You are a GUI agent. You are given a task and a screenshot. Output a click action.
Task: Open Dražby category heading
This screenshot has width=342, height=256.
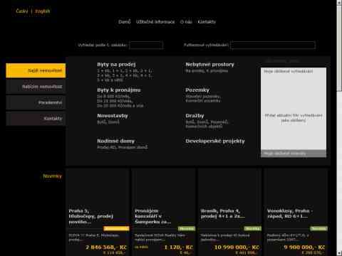click(x=195, y=116)
